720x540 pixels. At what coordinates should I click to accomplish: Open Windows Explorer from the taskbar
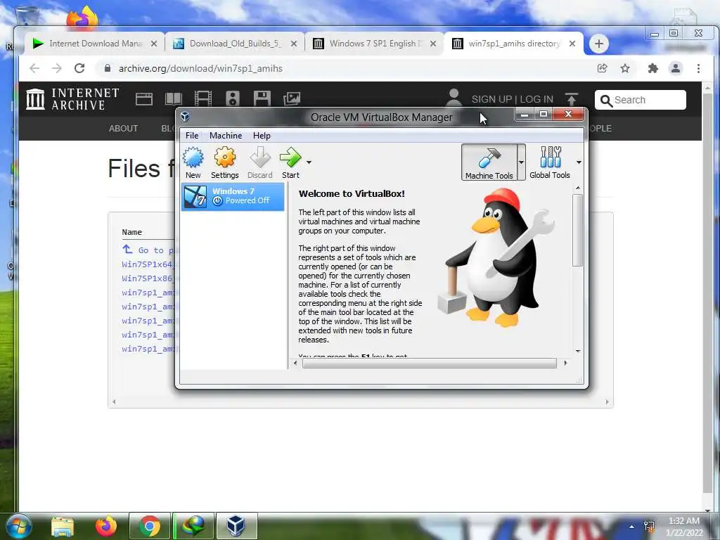[63, 526]
